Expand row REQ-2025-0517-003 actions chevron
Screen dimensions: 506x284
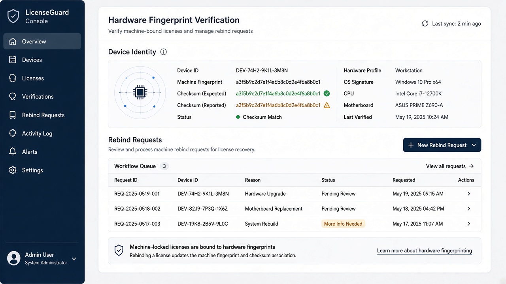point(469,224)
